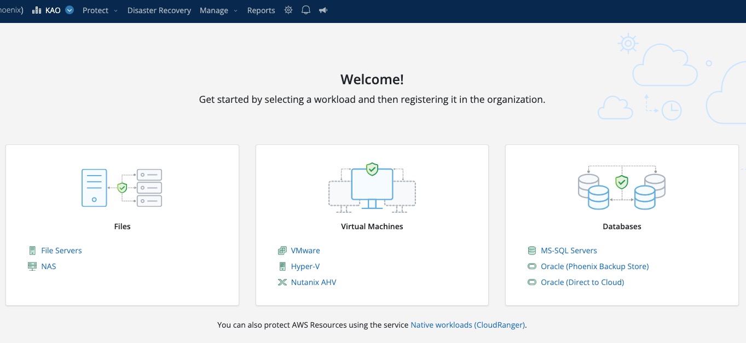Click the Welcome! heading
Screen dimensions: 746x343
[372, 79]
